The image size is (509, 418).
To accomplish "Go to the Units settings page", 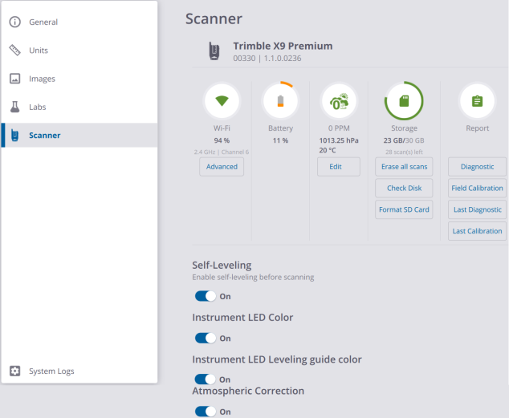I will tap(39, 51).
